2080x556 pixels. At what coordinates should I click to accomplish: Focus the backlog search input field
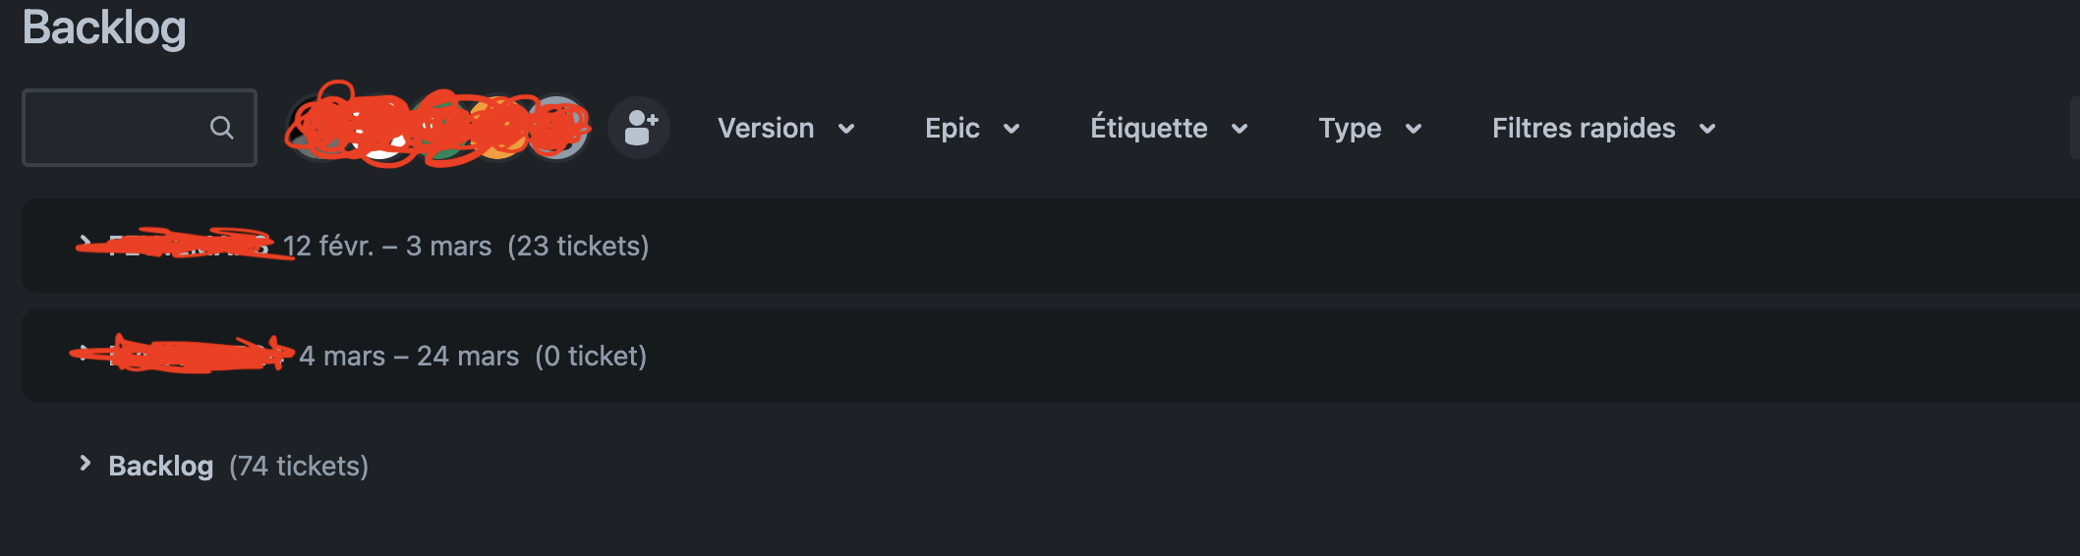tap(140, 128)
